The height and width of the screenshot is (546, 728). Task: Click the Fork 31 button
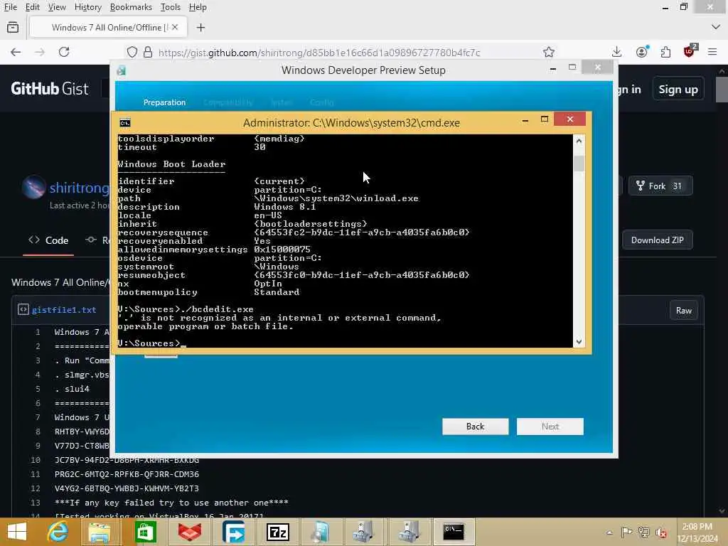coord(660,186)
